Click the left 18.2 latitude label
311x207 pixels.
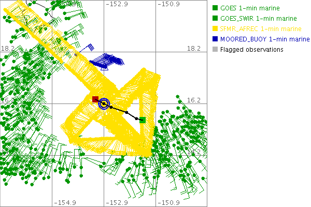click(x=8, y=48)
